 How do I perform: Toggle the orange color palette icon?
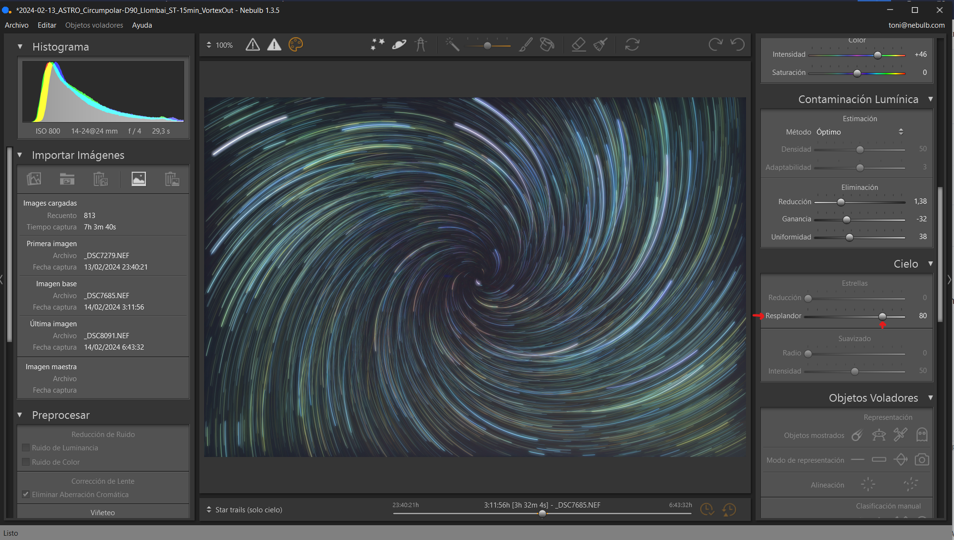coord(296,45)
